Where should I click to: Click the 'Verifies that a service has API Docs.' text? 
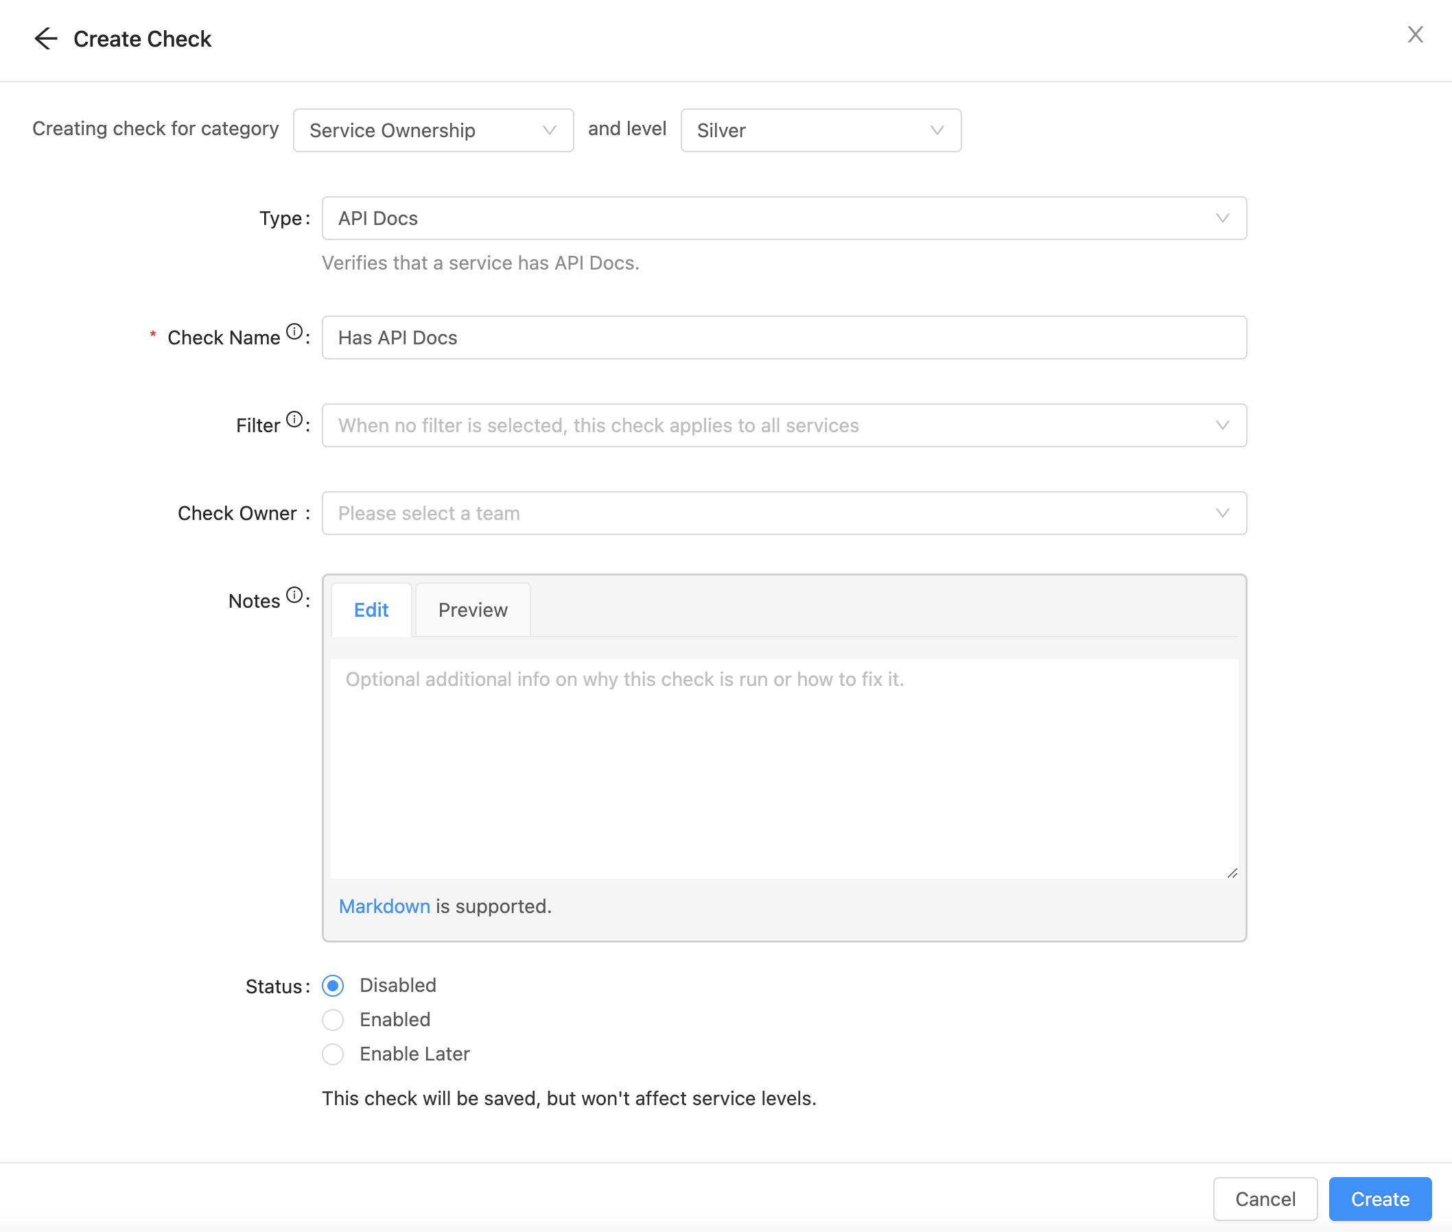point(480,263)
